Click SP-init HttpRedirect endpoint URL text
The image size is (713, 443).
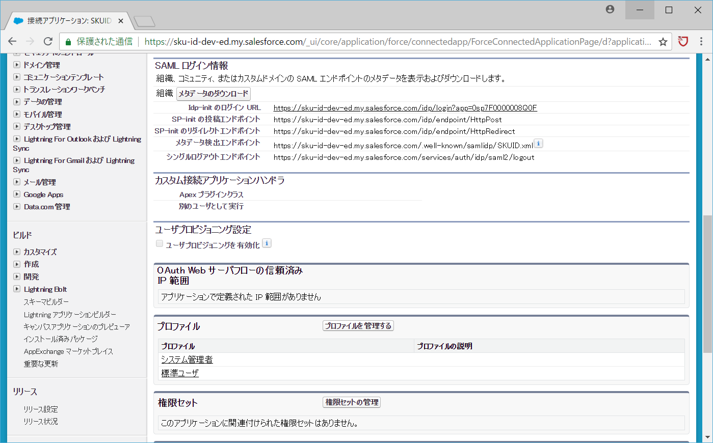click(394, 131)
